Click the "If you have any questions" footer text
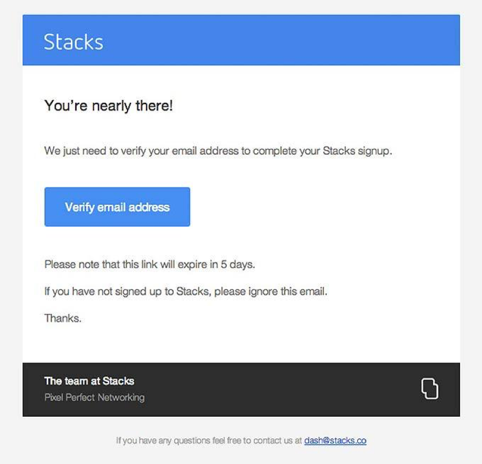The width and height of the screenshot is (482, 464). click(208, 440)
